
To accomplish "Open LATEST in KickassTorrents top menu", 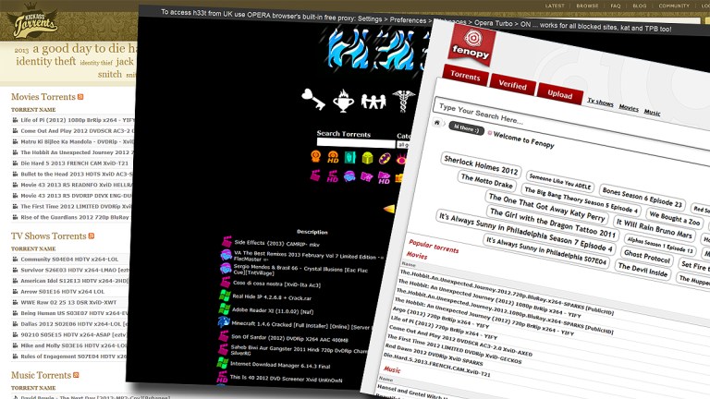I will (555, 6).
